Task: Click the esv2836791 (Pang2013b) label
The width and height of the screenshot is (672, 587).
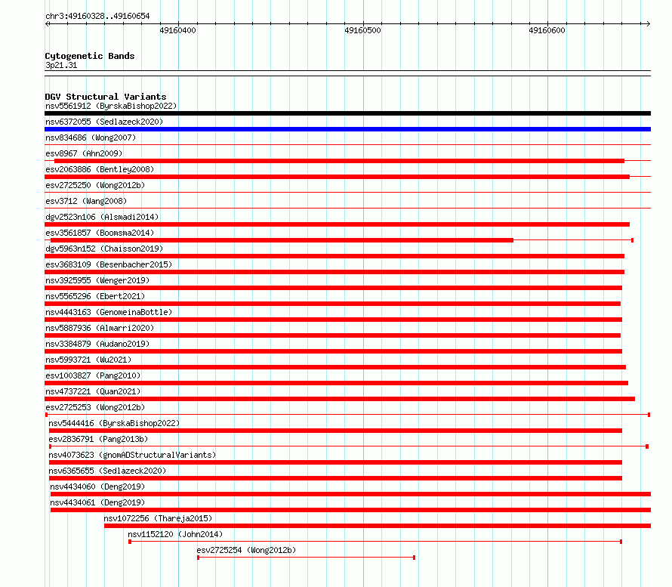Action: click(98, 439)
